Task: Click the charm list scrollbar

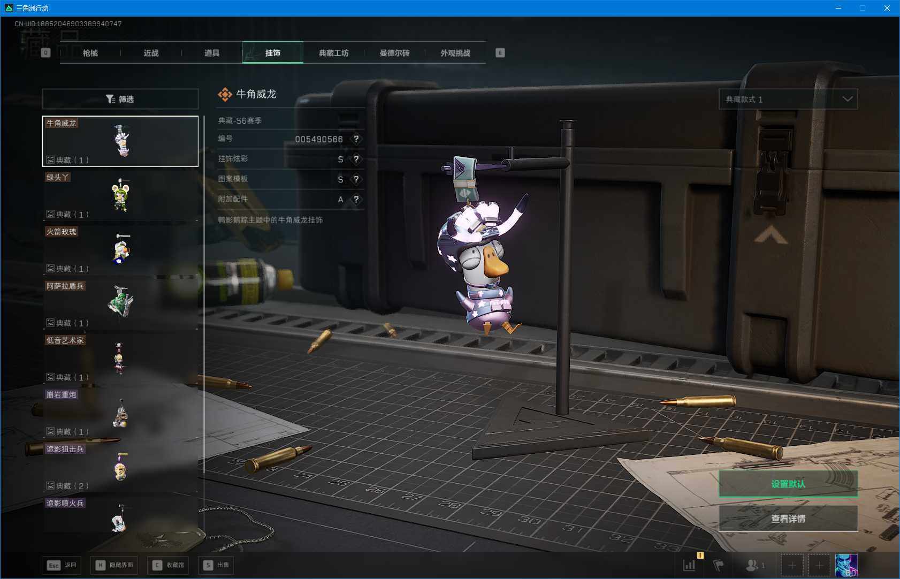Action: point(204,294)
